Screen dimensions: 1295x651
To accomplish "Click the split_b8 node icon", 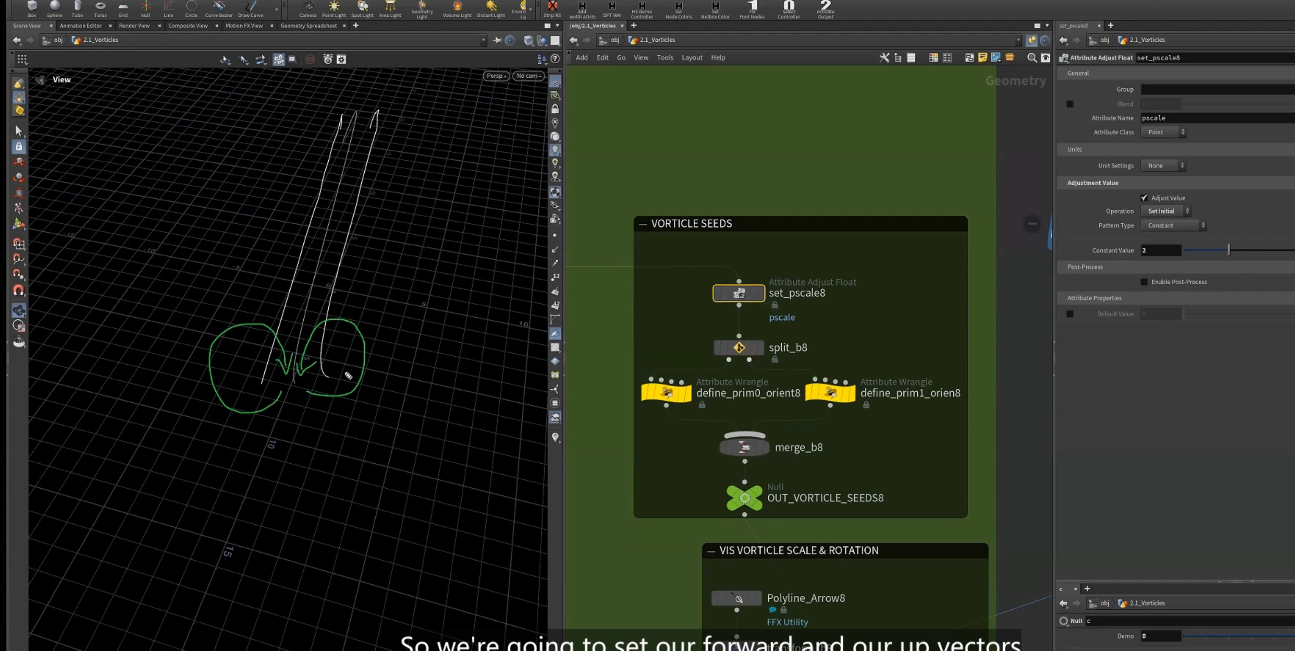I will (x=738, y=348).
